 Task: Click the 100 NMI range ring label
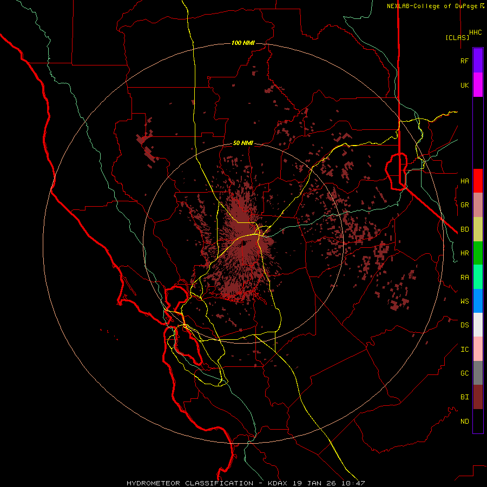pyautogui.click(x=243, y=43)
